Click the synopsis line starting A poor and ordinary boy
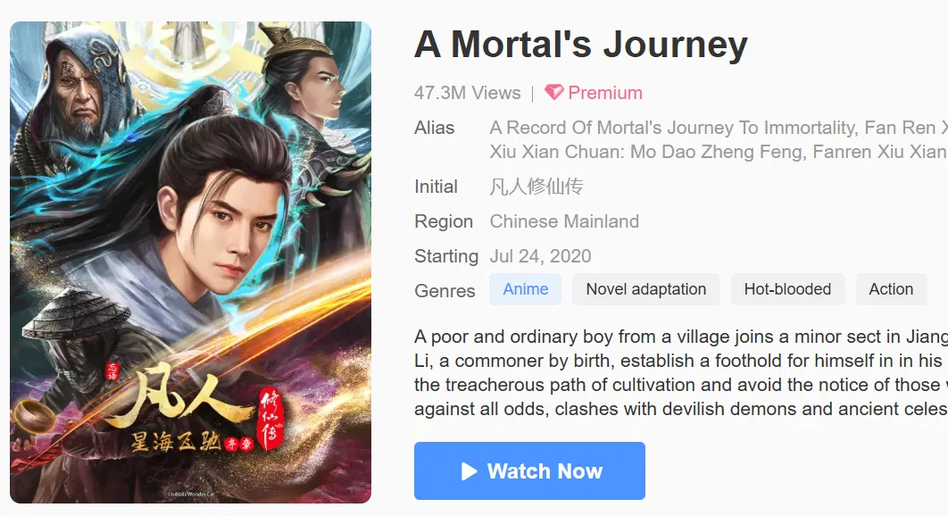The width and height of the screenshot is (948, 516). [680, 337]
